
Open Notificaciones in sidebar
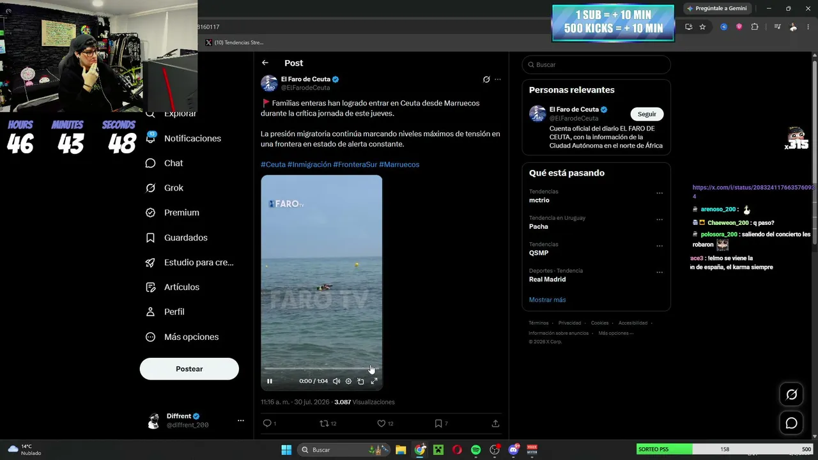click(x=183, y=139)
